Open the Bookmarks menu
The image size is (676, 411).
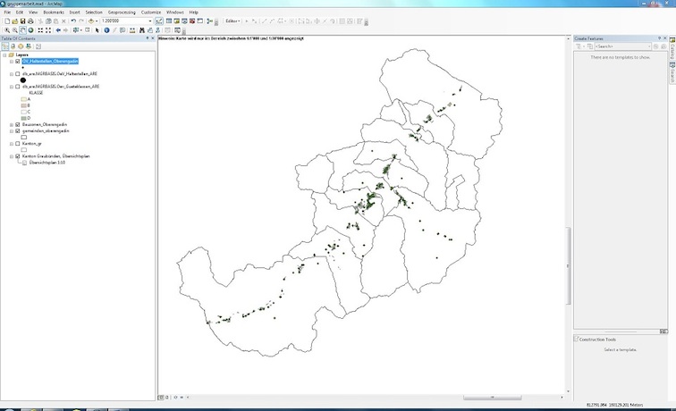(53, 12)
